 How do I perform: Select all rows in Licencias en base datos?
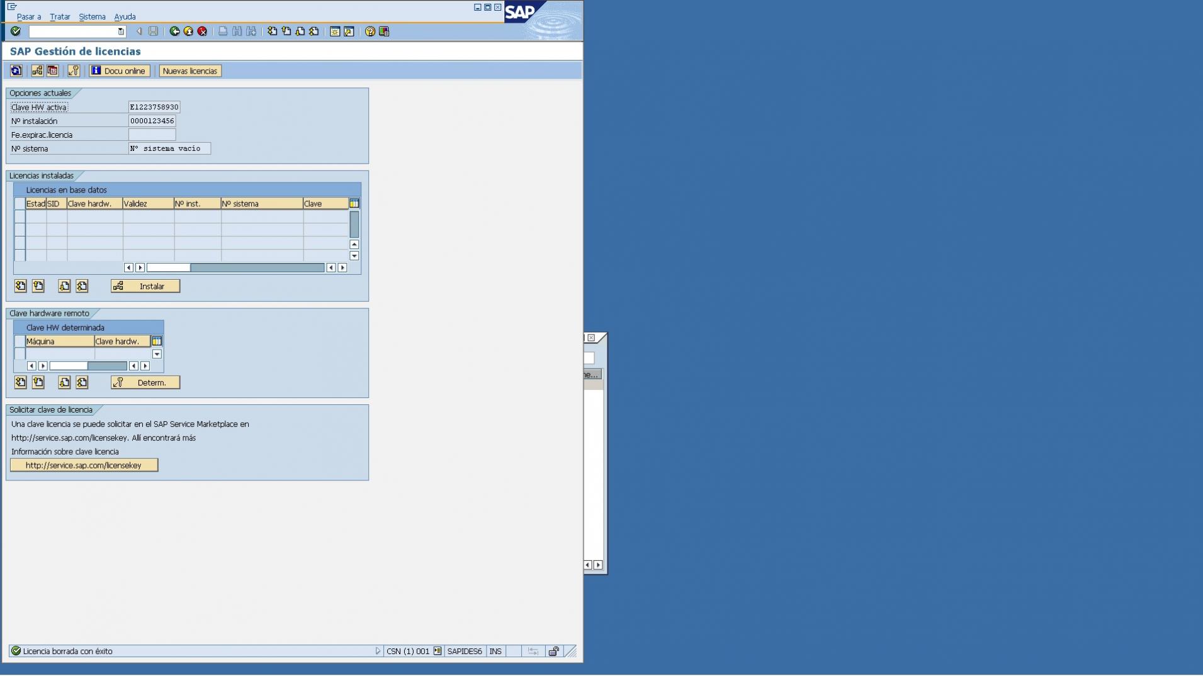20,204
